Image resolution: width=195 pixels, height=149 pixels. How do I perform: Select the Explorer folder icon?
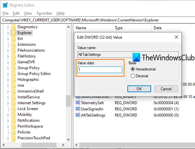13,33
